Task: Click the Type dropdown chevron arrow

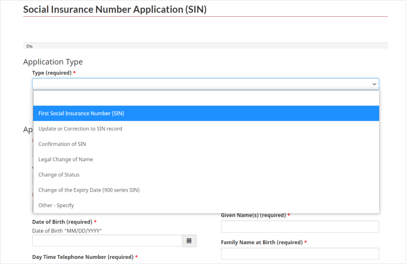Action: click(x=374, y=84)
